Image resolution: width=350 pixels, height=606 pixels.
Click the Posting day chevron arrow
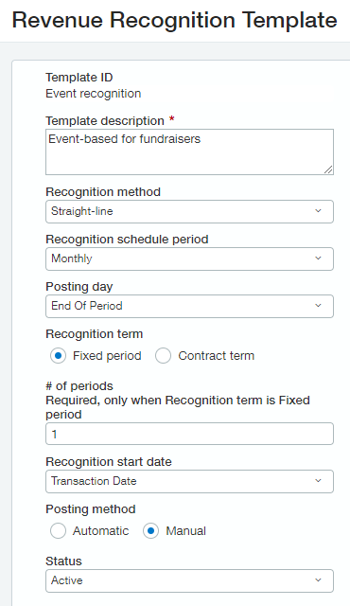[318, 306]
